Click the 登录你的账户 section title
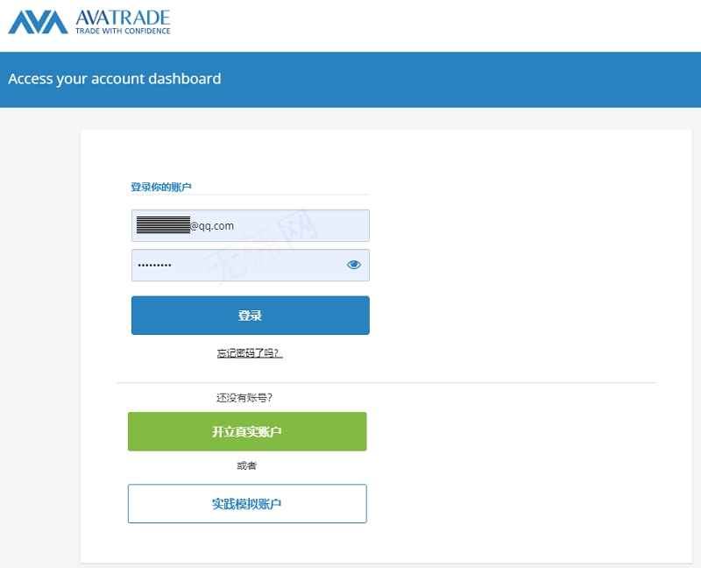Screen dimensions: 701x568 tap(161, 187)
